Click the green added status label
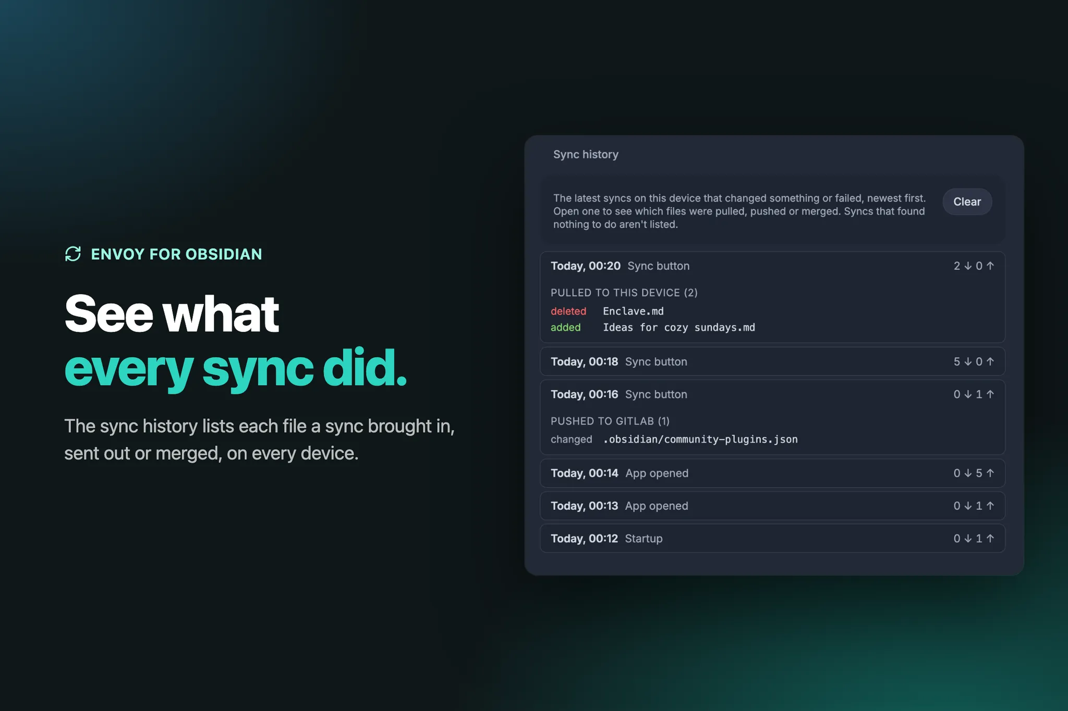This screenshot has height=711, width=1068. coord(566,327)
